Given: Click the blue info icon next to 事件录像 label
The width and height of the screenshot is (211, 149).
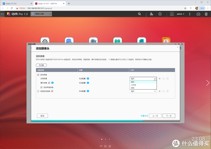Looking at the screenshot, I should (x=52, y=83).
